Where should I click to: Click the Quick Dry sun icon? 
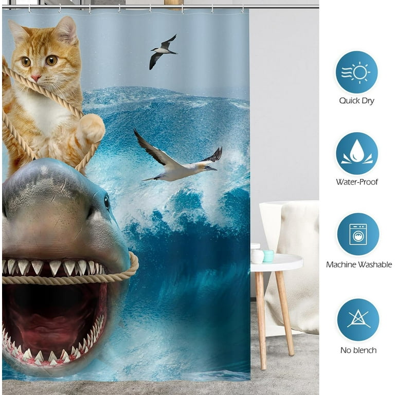tap(356, 72)
